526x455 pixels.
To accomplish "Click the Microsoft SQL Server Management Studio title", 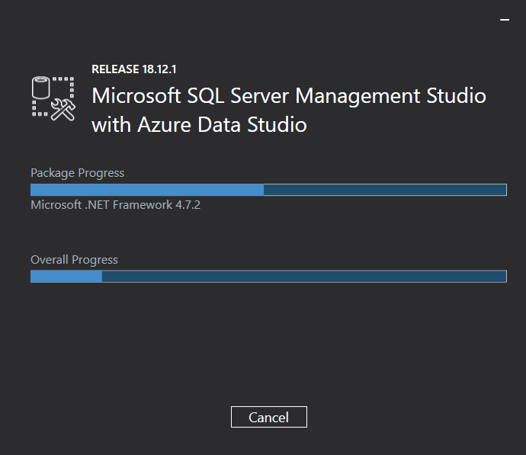I will (x=289, y=95).
